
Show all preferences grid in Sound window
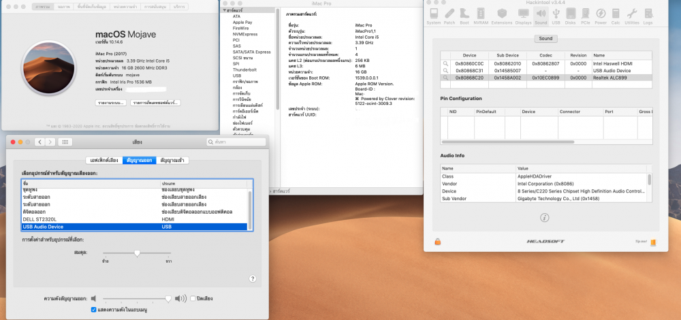point(65,142)
